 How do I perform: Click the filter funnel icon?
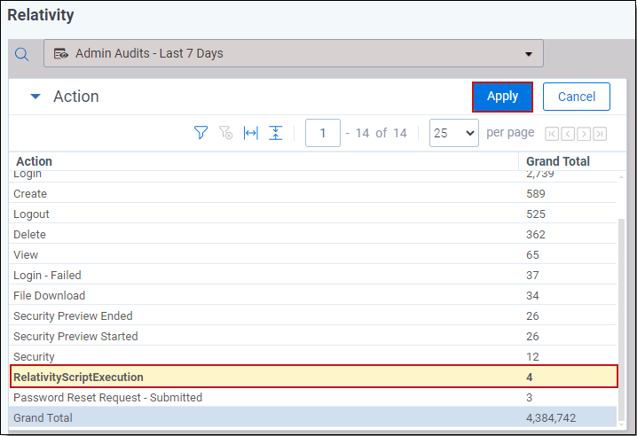pos(201,133)
